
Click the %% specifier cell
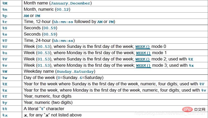5,109
